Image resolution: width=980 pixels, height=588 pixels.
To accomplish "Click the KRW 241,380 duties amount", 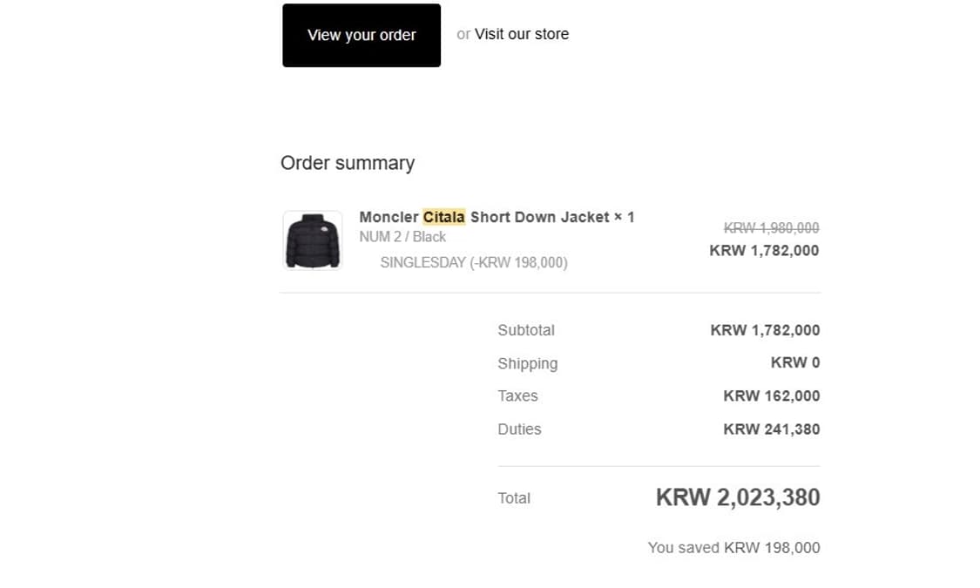I will pyautogui.click(x=771, y=429).
